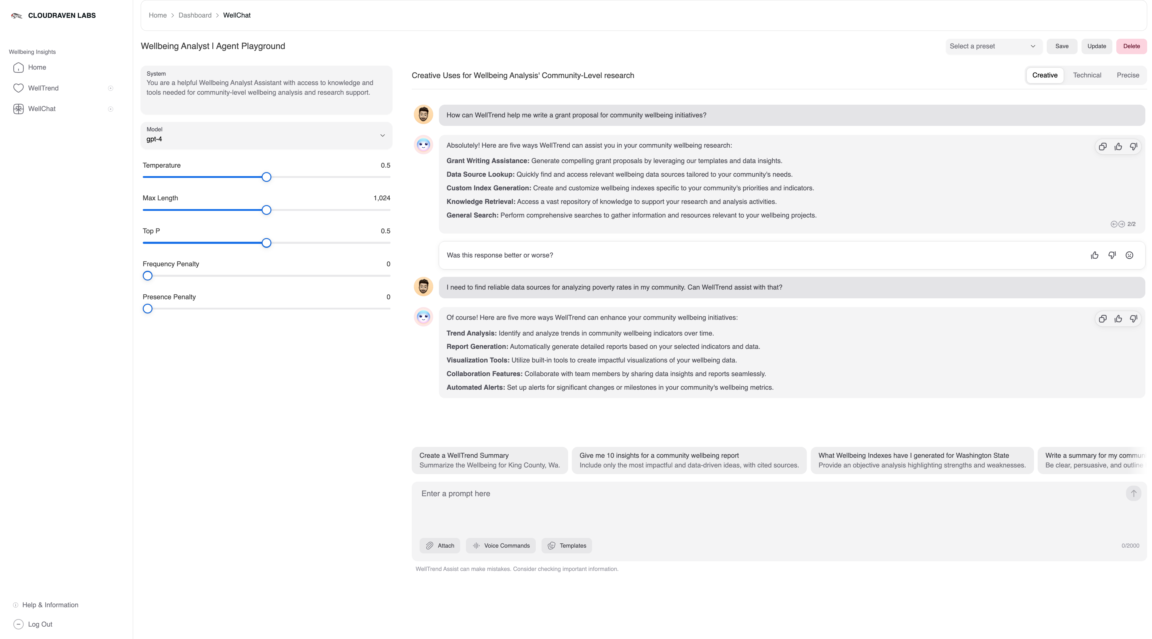Screen dimensions: 1152x639
Task: Click send prompt arrow button
Action: point(1133,494)
